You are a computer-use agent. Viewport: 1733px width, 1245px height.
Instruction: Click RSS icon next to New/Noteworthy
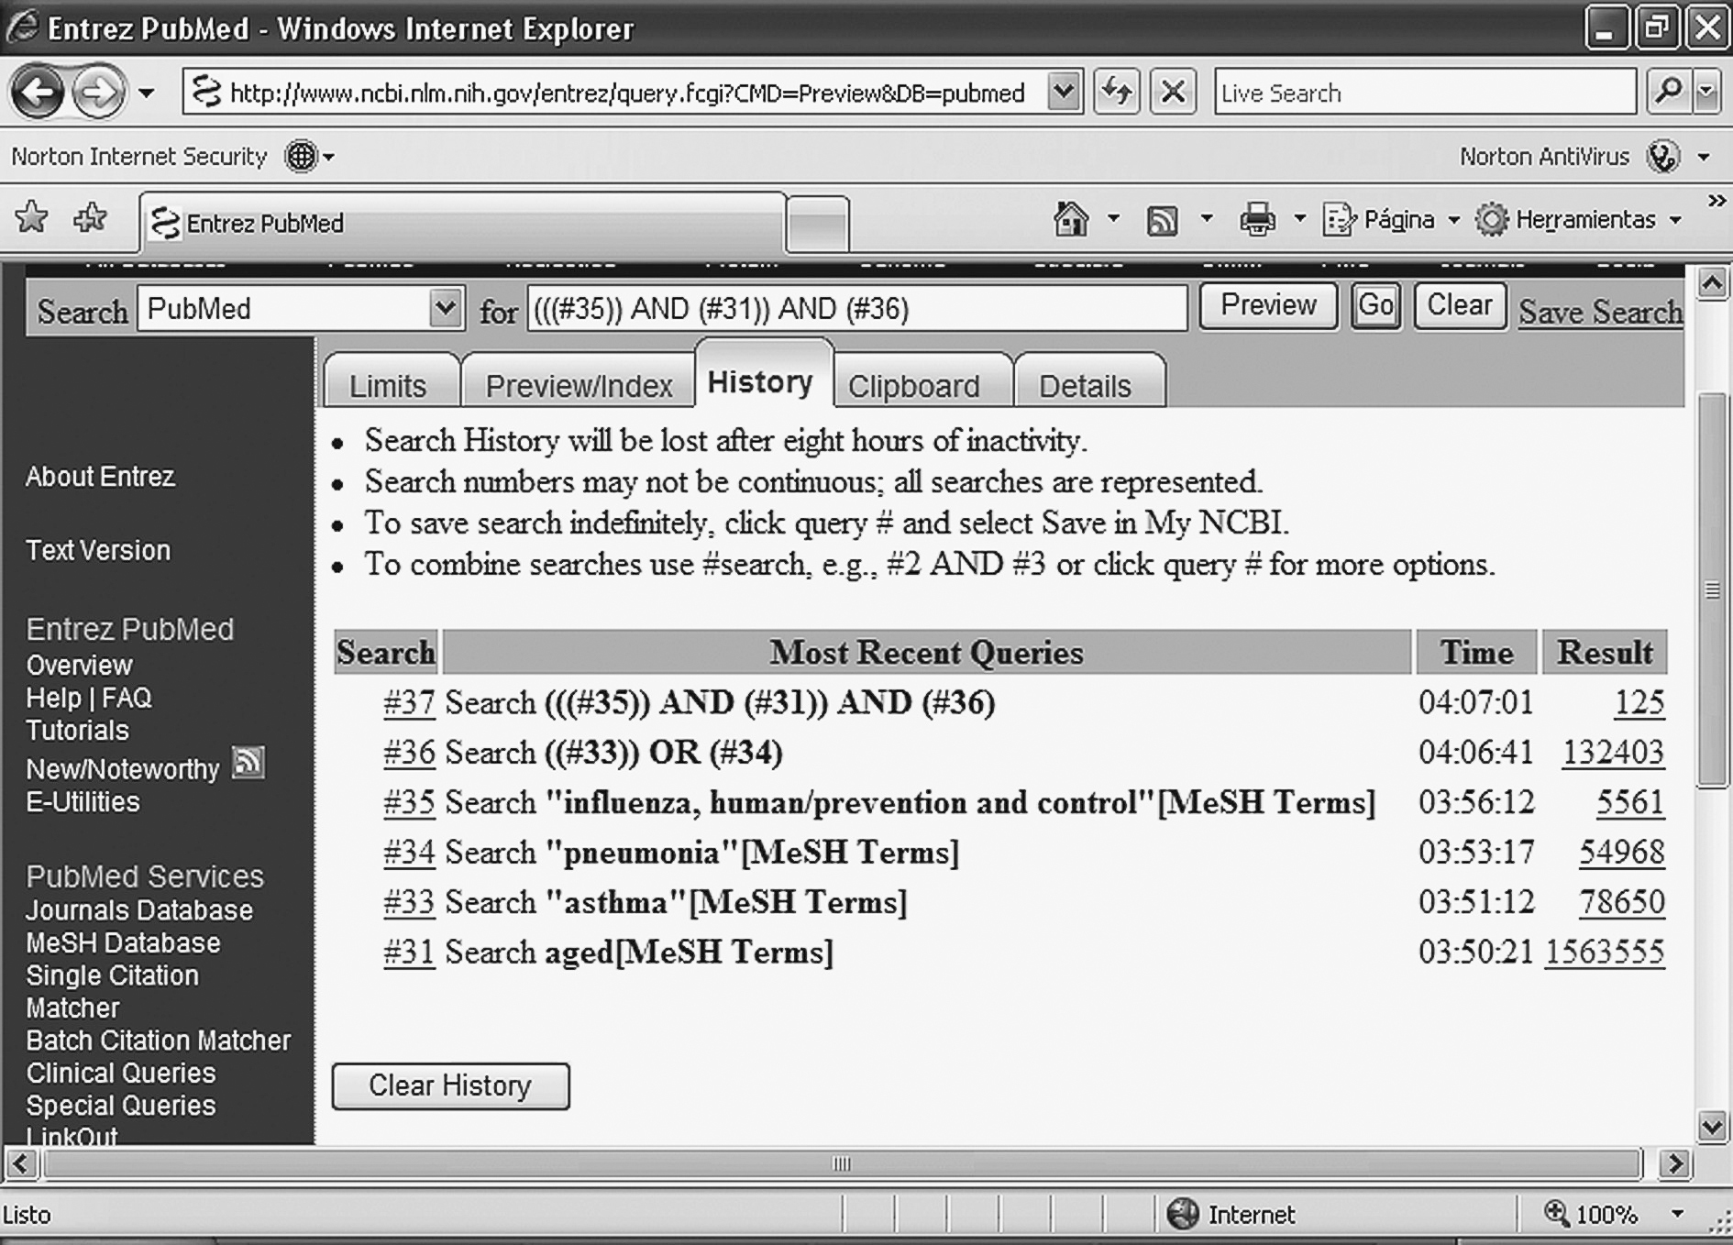[248, 763]
